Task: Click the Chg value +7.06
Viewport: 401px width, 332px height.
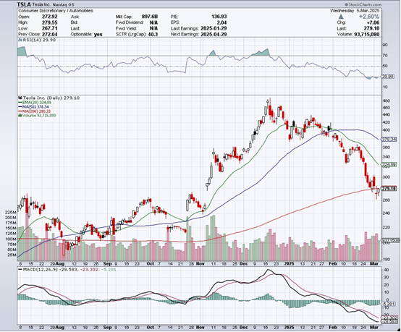Action: pos(373,22)
